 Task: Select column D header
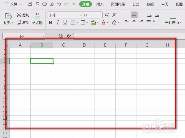point(84,45)
